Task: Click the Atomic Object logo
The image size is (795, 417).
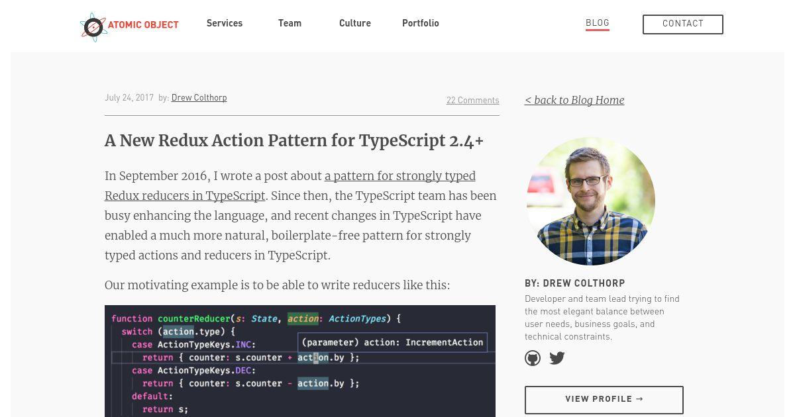Action: coord(129,27)
